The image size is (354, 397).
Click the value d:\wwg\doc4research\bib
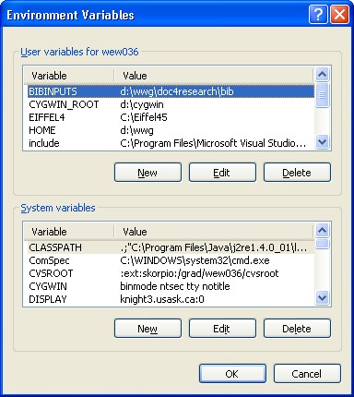(177, 91)
